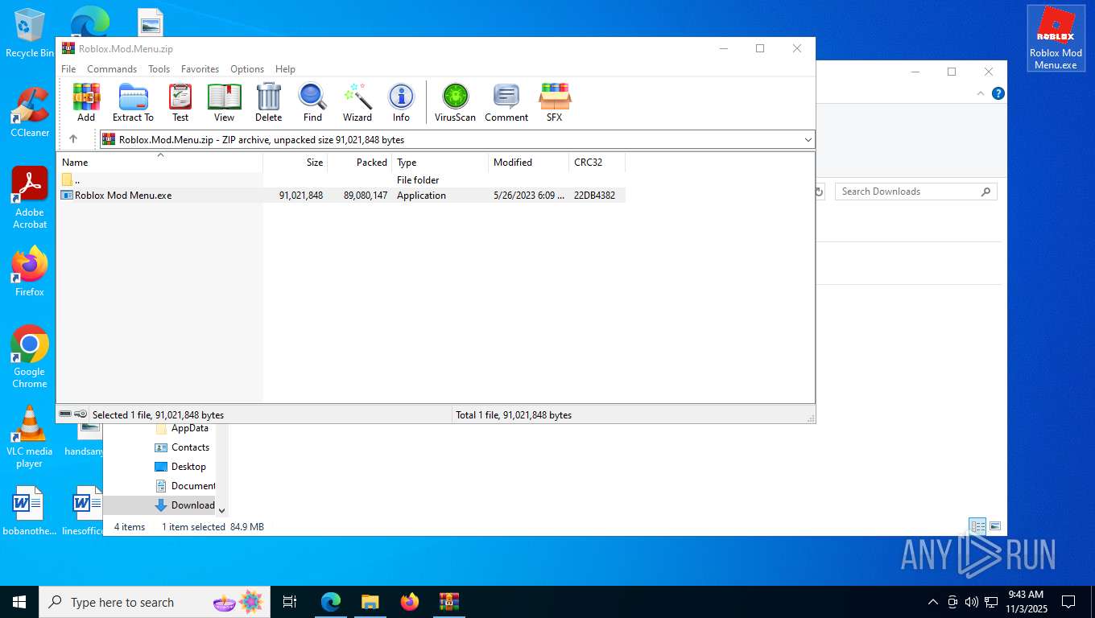
Task: Click the Test archive icon
Action: (x=180, y=102)
